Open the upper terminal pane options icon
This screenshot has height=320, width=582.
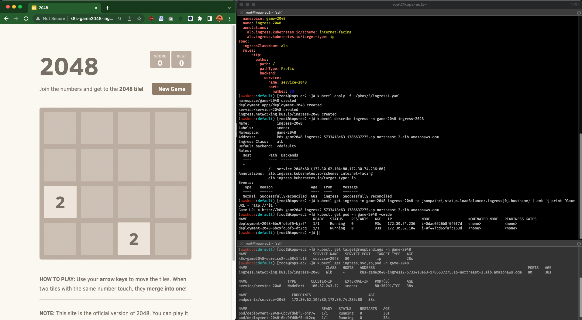tap(579, 13)
